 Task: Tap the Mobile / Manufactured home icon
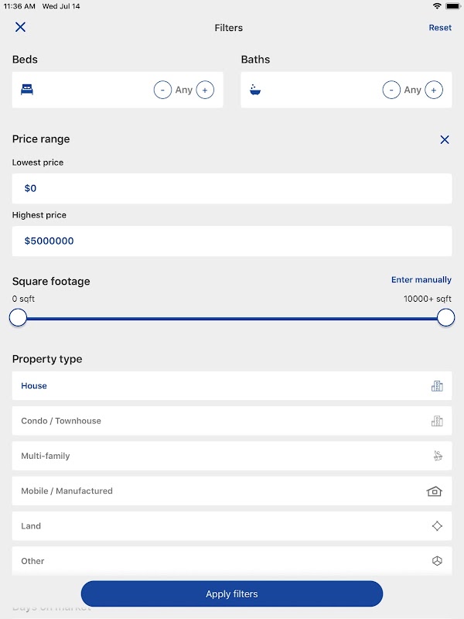(x=434, y=491)
